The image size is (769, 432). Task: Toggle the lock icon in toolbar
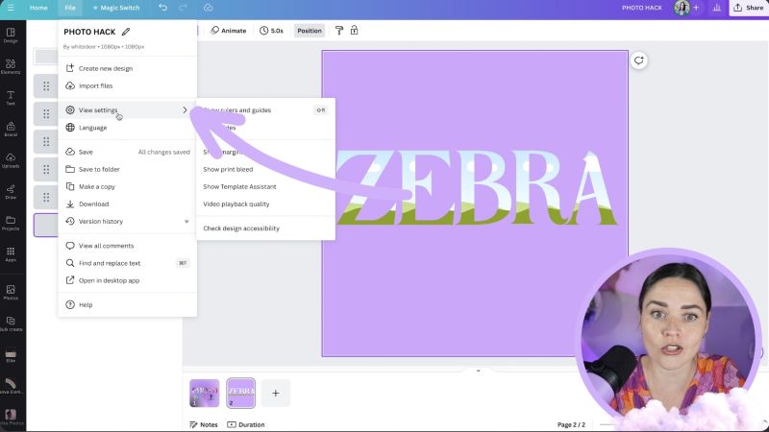pos(354,31)
